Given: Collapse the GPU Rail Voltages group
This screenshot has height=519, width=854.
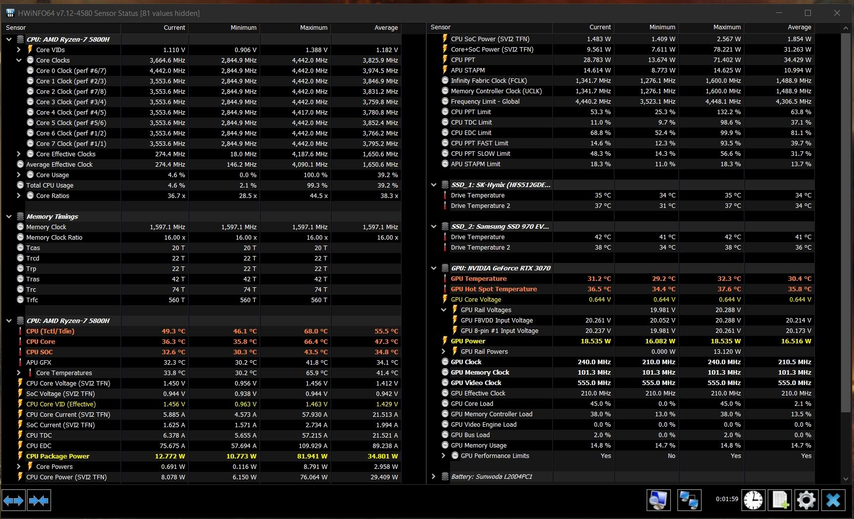Looking at the screenshot, I should pos(444,310).
